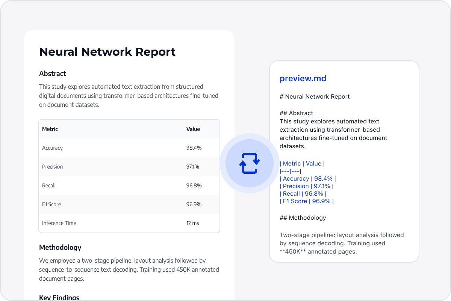Click the Value column header
The image size is (451, 301).
193,129
